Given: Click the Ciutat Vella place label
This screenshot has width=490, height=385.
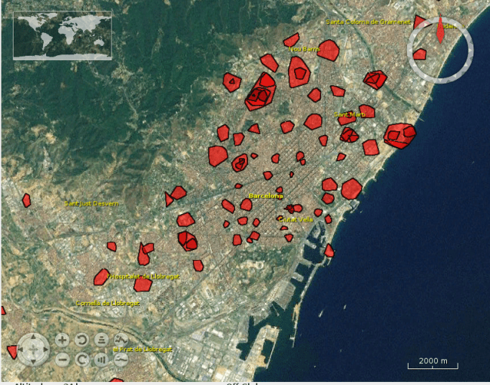Looking at the screenshot, I should [x=296, y=219].
